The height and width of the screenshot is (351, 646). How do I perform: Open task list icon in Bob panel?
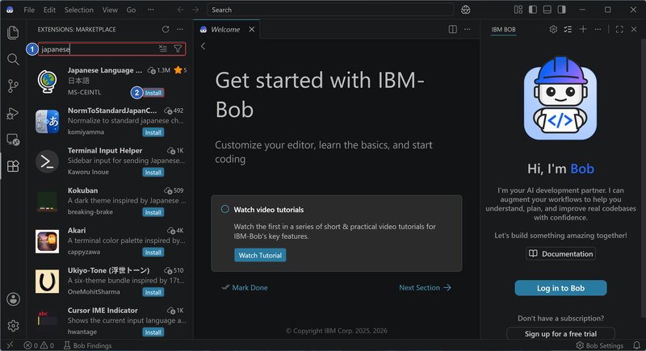tap(568, 29)
